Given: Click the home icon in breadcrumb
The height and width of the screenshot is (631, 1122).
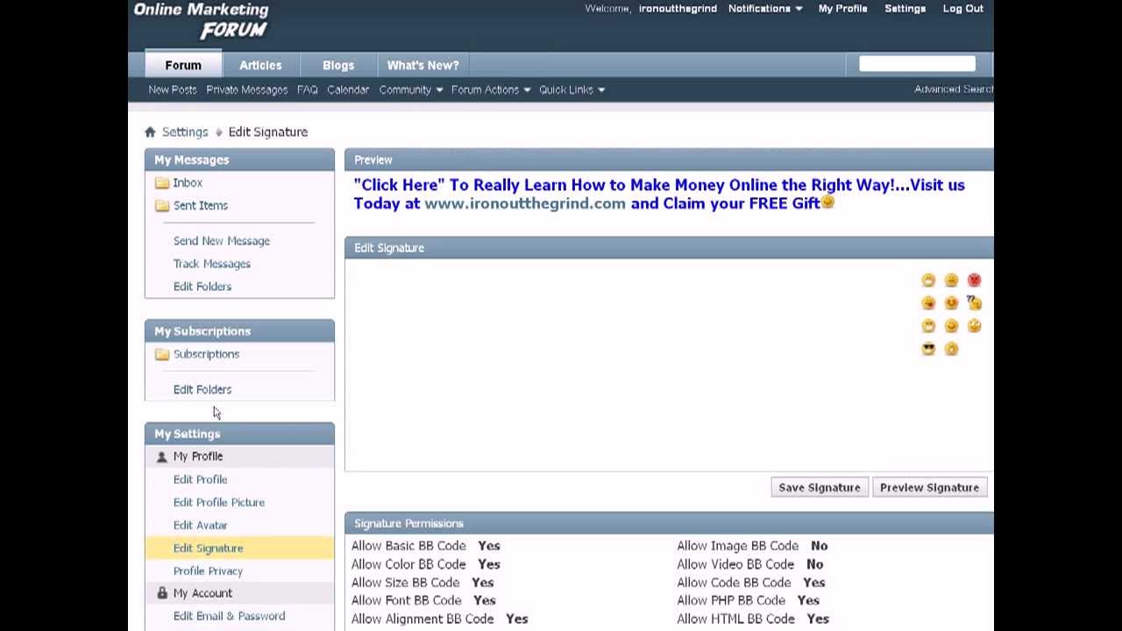Looking at the screenshot, I should coord(150,131).
